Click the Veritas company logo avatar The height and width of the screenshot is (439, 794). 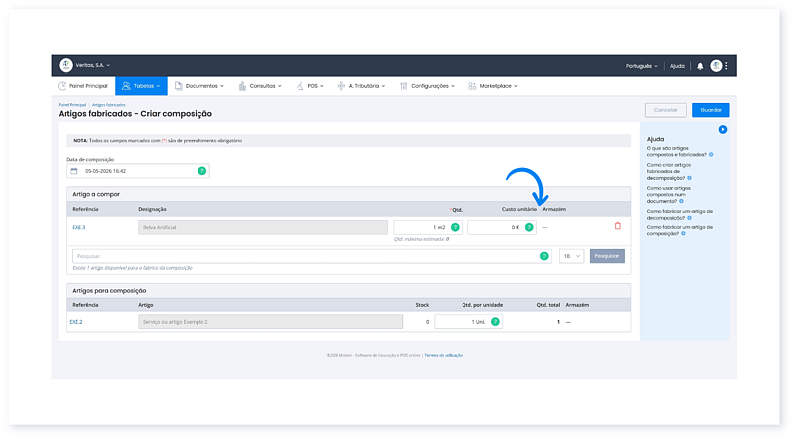pos(66,65)
